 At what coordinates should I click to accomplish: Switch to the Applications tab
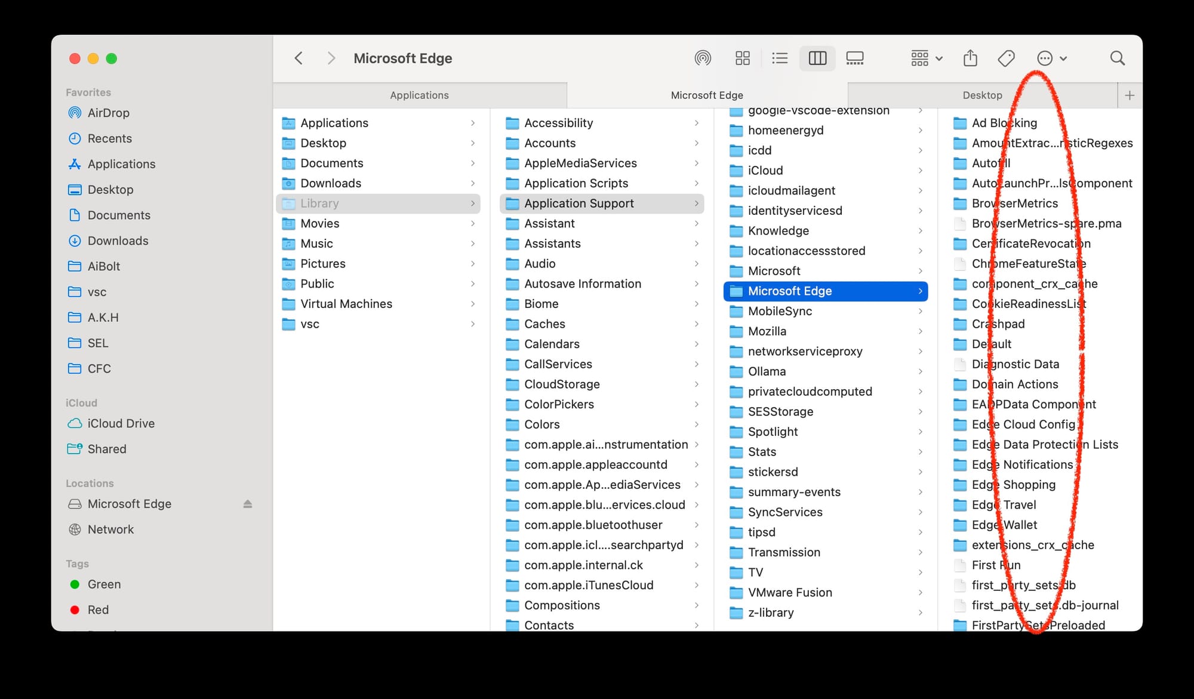click(x=419, y=95)
